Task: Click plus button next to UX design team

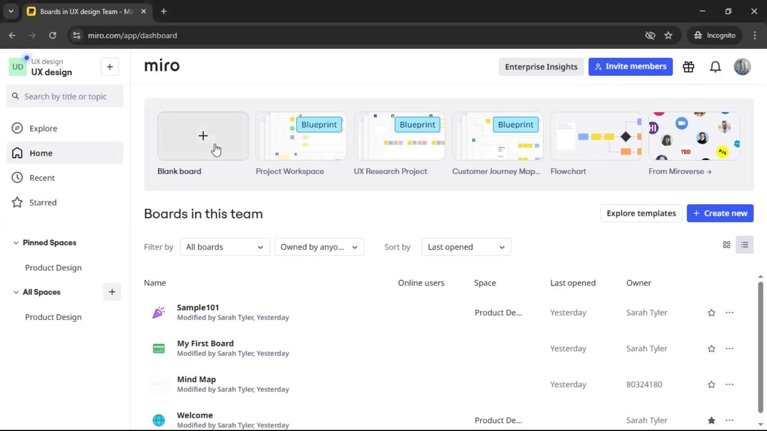Action: pos(110,67)
